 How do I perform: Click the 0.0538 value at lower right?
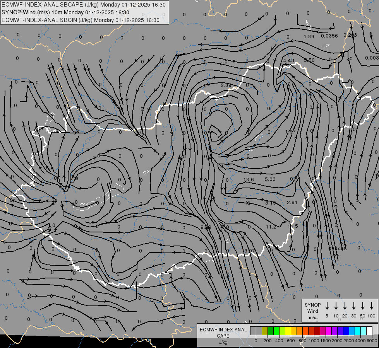tap(337, 248)
